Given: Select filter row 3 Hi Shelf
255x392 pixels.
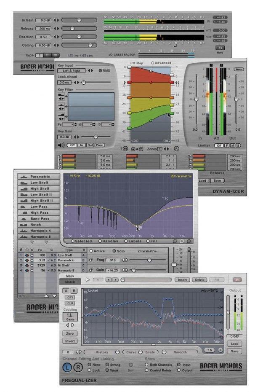Looking at the screenshot, I should coord(53,265).
